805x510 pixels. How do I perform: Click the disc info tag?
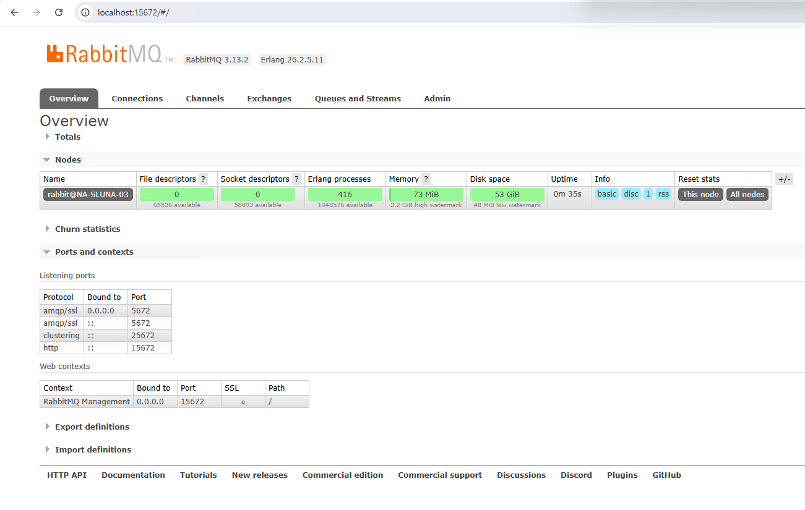[631, 194]
